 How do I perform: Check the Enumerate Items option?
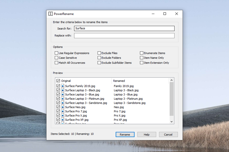(x=142, y=53)
